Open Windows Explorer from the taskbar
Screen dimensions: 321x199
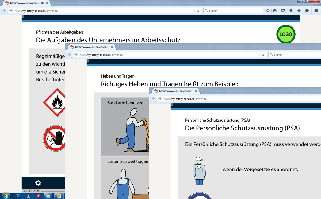click(x=49, y=196)
